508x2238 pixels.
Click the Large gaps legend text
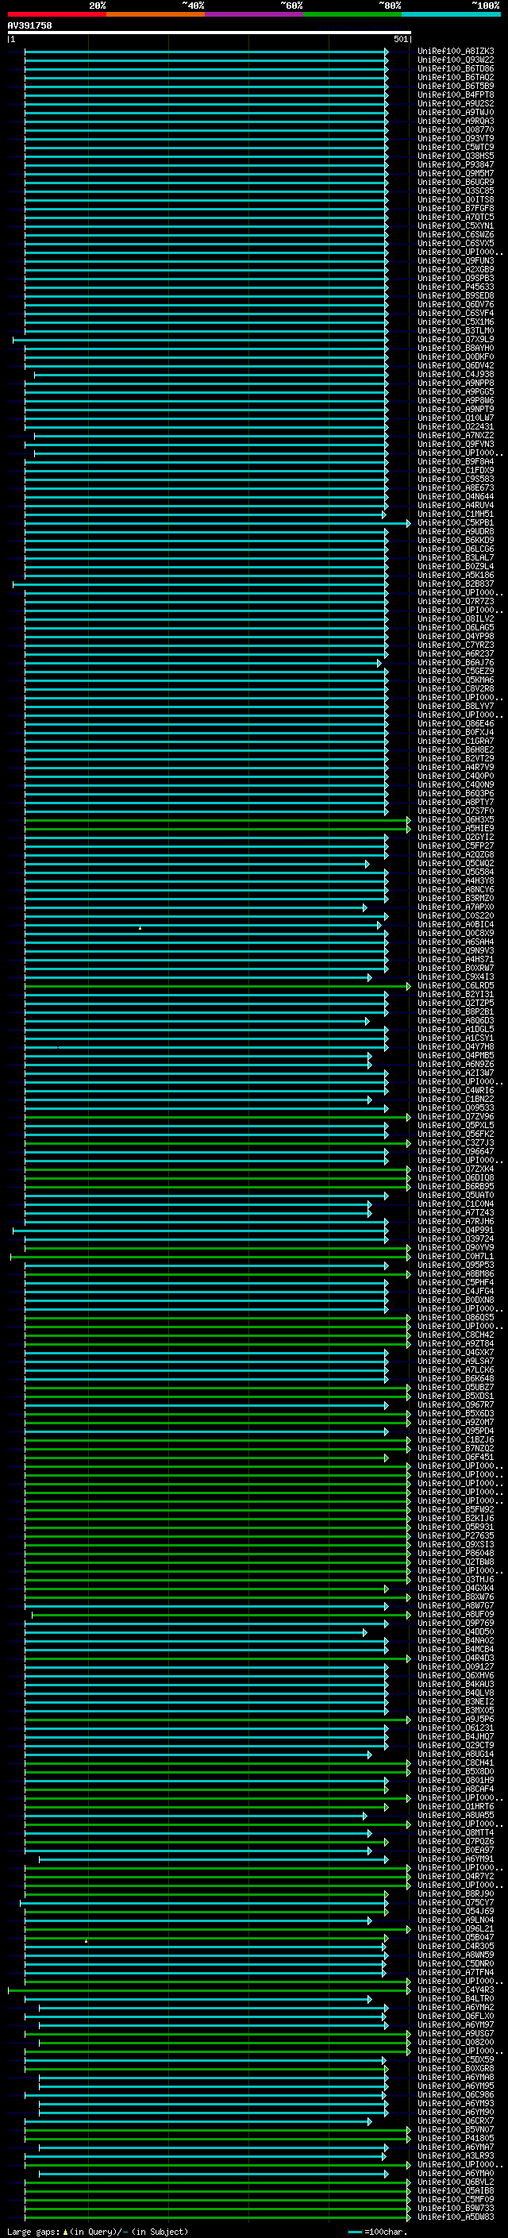tap(98, 2232)
